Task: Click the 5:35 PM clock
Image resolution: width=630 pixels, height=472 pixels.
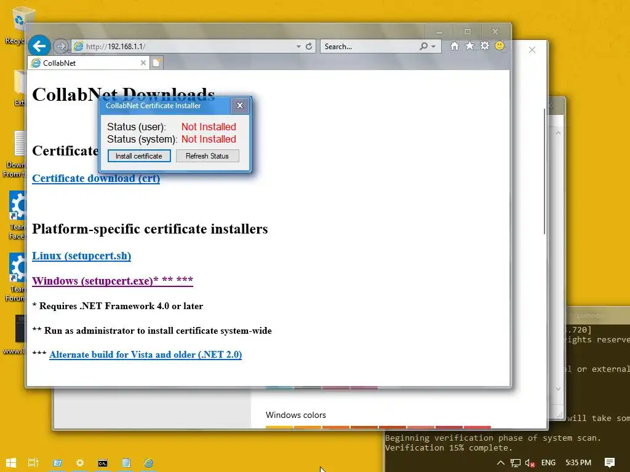Action: pyautogui.click(x=578, y=463)
